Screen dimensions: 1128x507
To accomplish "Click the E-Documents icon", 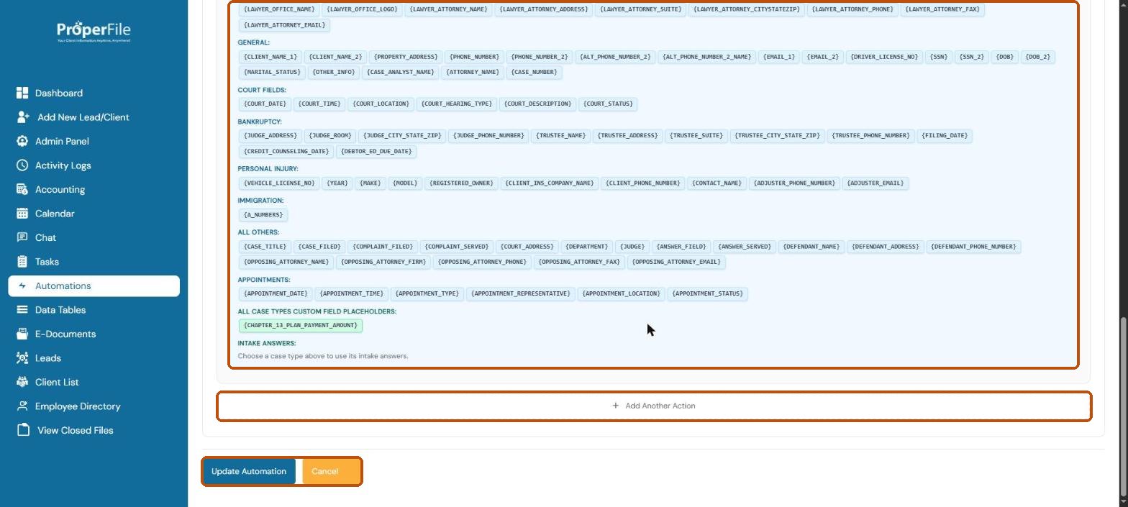I will (22, 334).
